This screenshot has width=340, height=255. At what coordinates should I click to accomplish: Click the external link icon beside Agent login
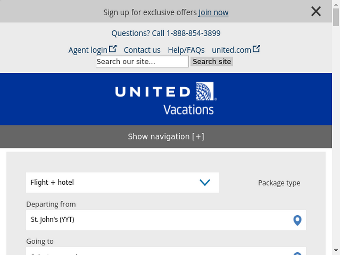pyautogui.click(x=113, y=48)
